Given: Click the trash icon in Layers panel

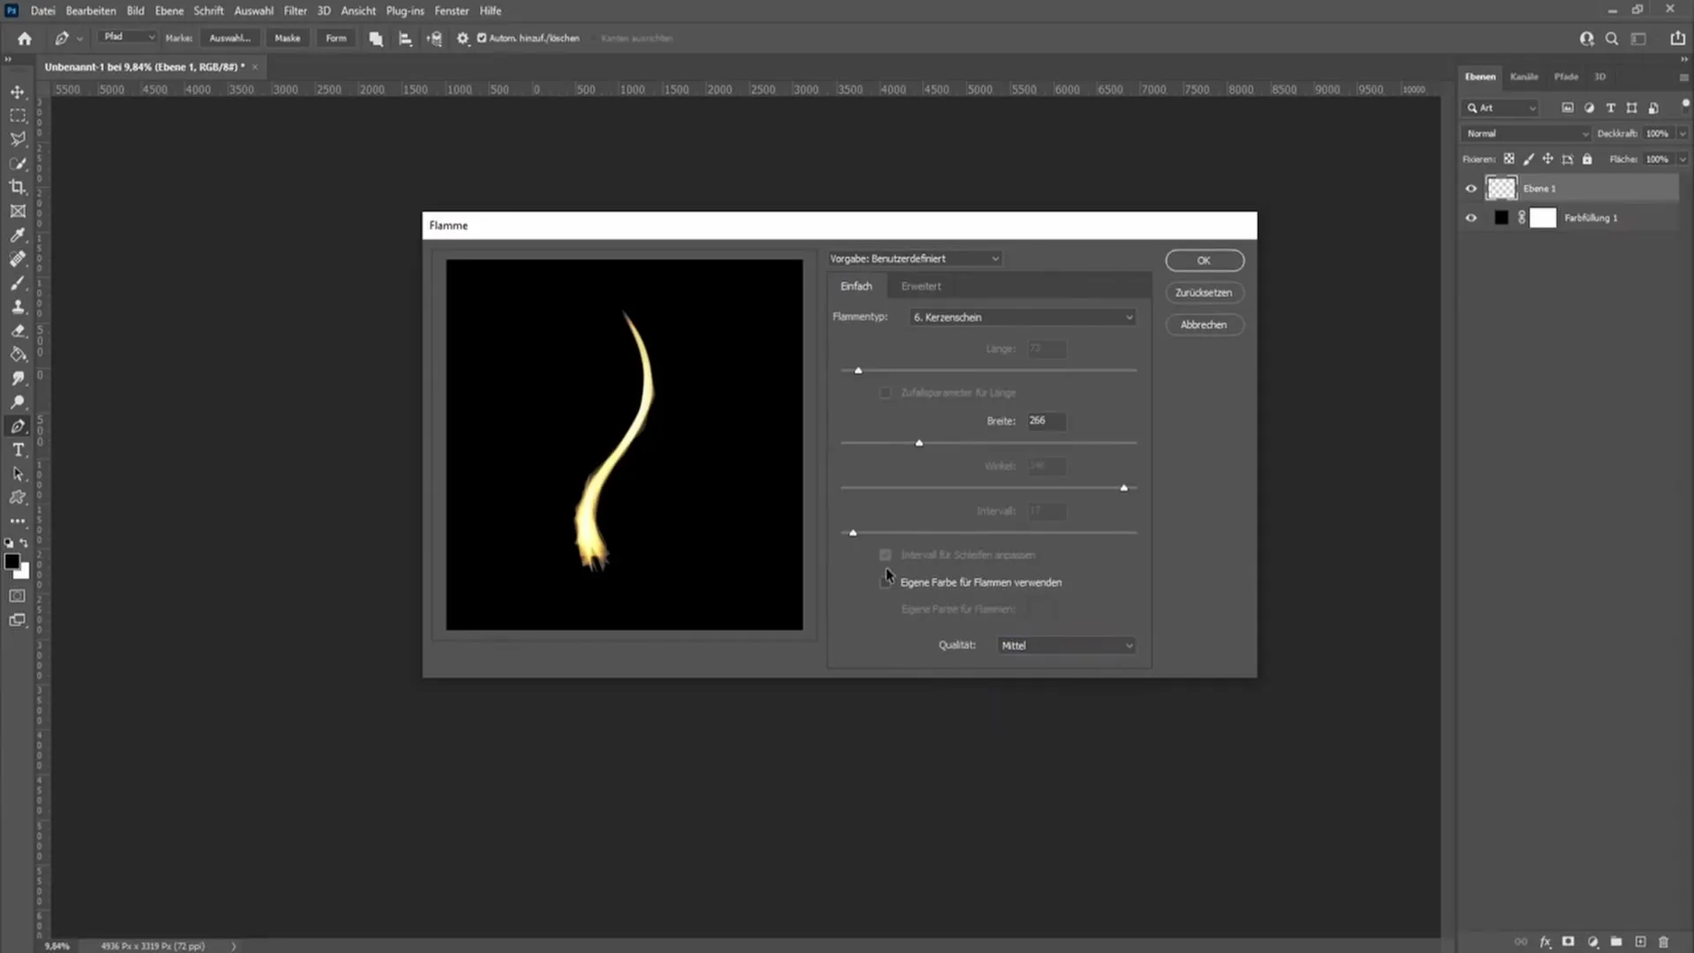Looking at the screenshot, I should pyautogui.click(x=1663, y=942).
